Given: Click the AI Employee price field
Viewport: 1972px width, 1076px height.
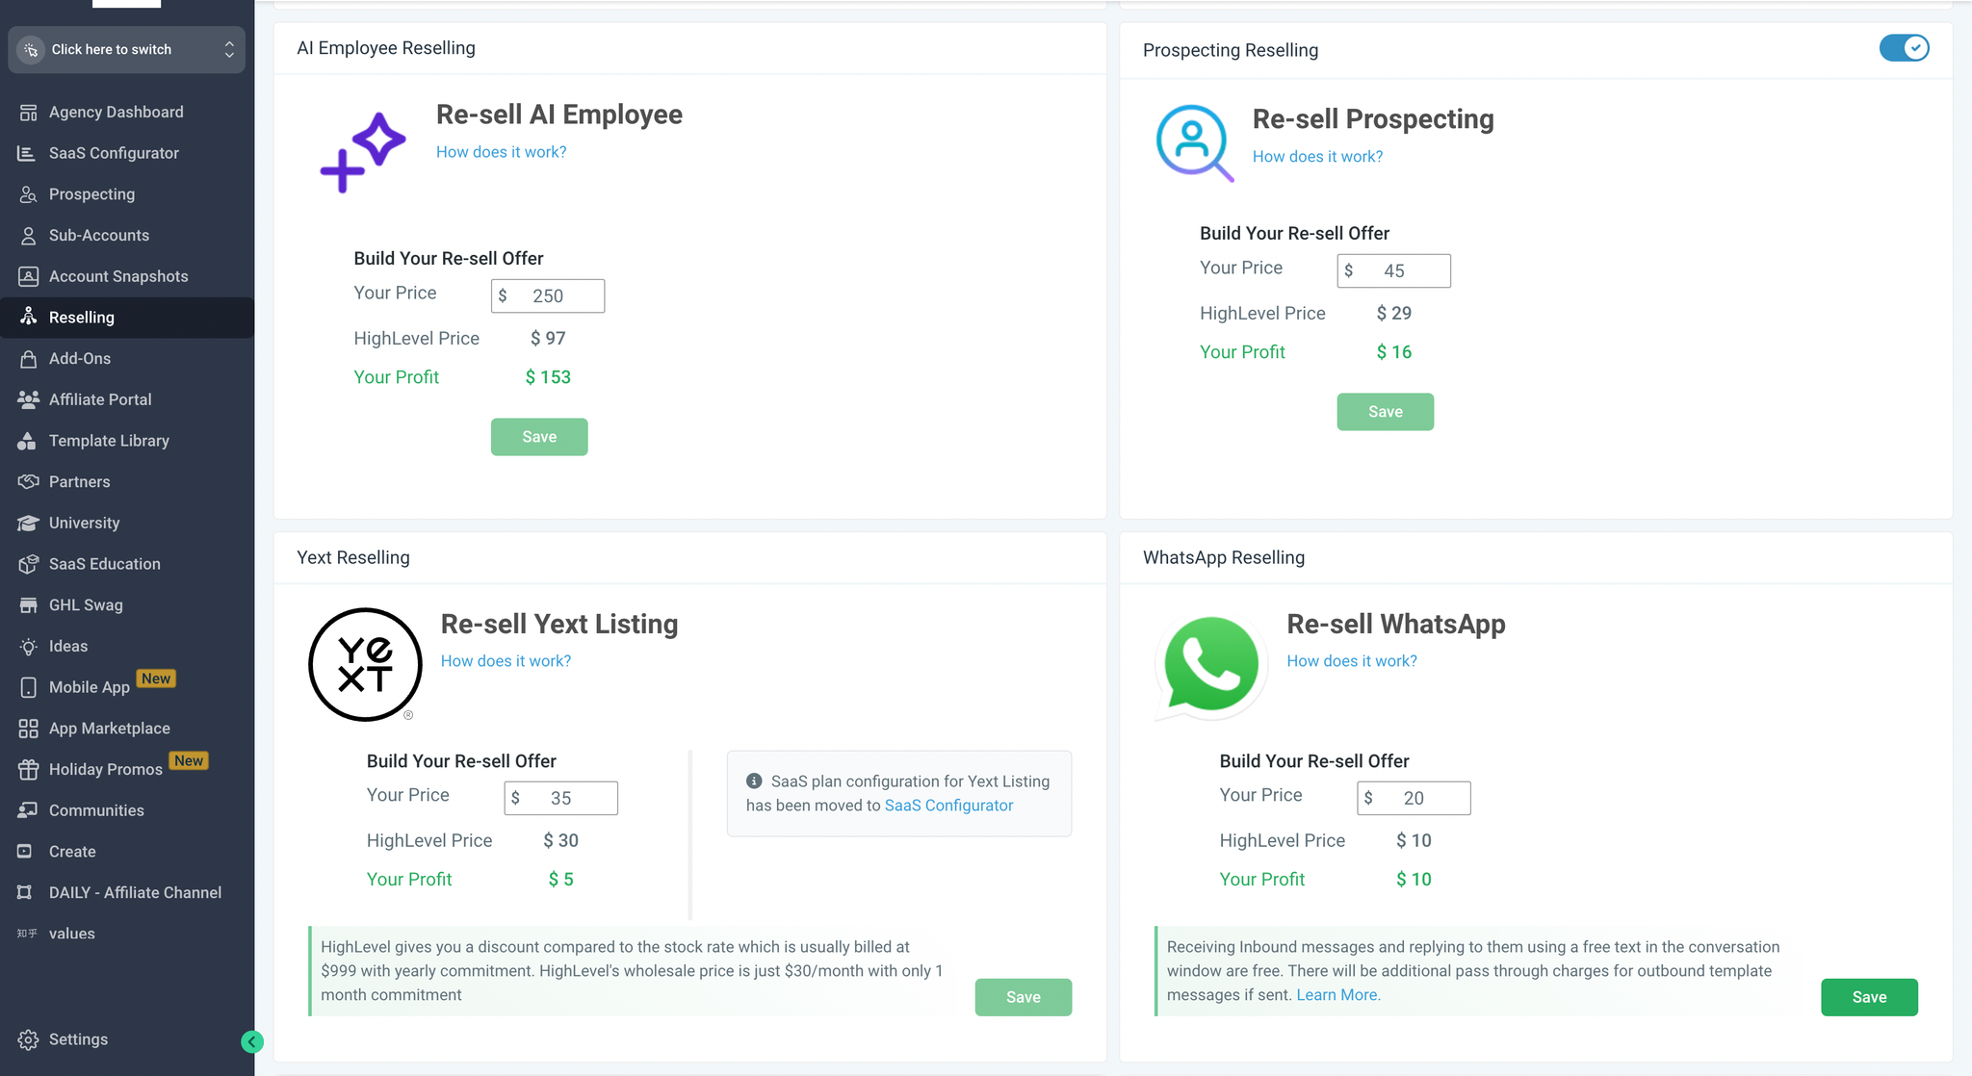Looking at the screenshot, I should [x=548, y=295].
